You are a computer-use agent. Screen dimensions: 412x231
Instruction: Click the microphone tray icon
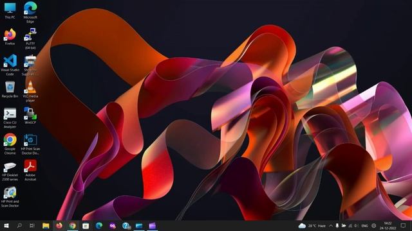[x=337, y=225]
